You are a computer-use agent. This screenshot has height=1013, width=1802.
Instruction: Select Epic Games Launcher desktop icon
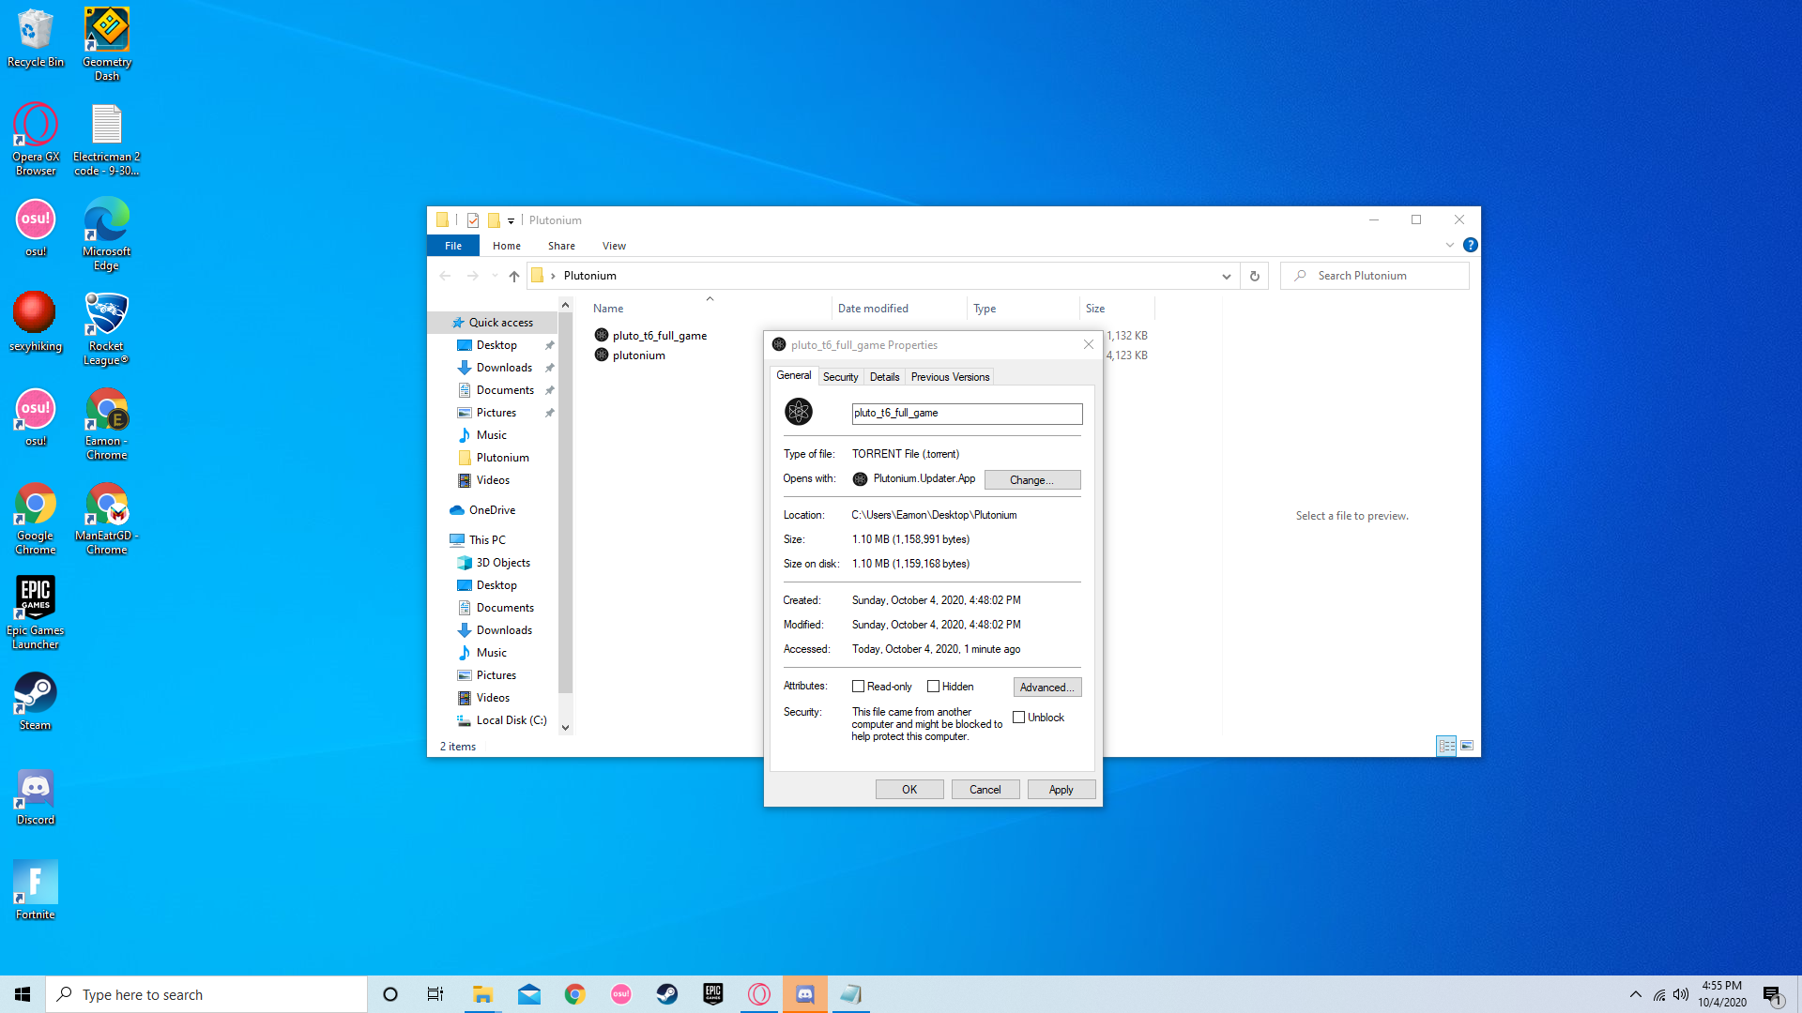[x=36, y=612]
